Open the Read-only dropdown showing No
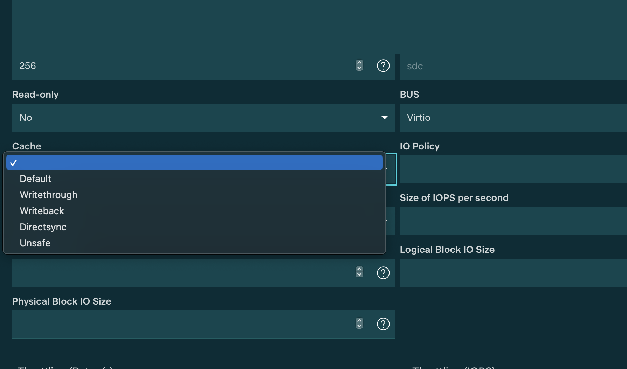627x369 pixels. (x=203, y=118)
